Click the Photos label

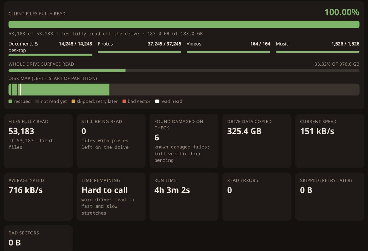(x=105, y=44)
